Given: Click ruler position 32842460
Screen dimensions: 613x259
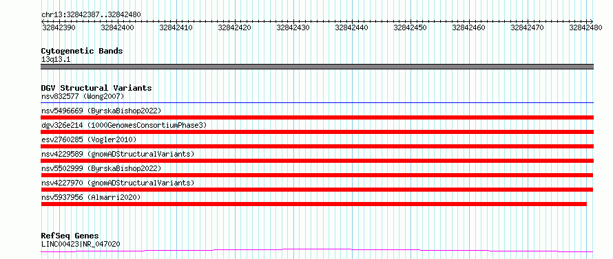Looking at the screenshot, I should pyautogui.click(x=469, y=27).
